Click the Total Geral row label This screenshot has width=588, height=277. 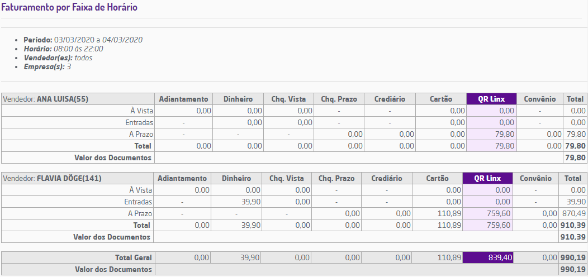pyautogui.click(x=133, y=257)
